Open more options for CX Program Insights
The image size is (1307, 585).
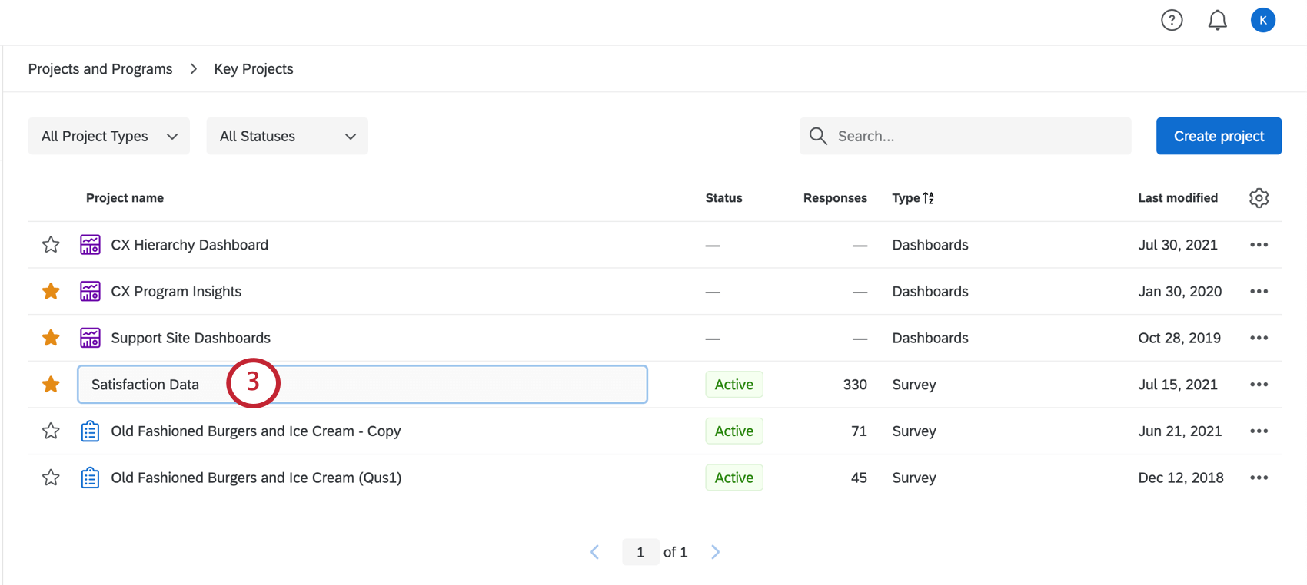pos(1259,292)
